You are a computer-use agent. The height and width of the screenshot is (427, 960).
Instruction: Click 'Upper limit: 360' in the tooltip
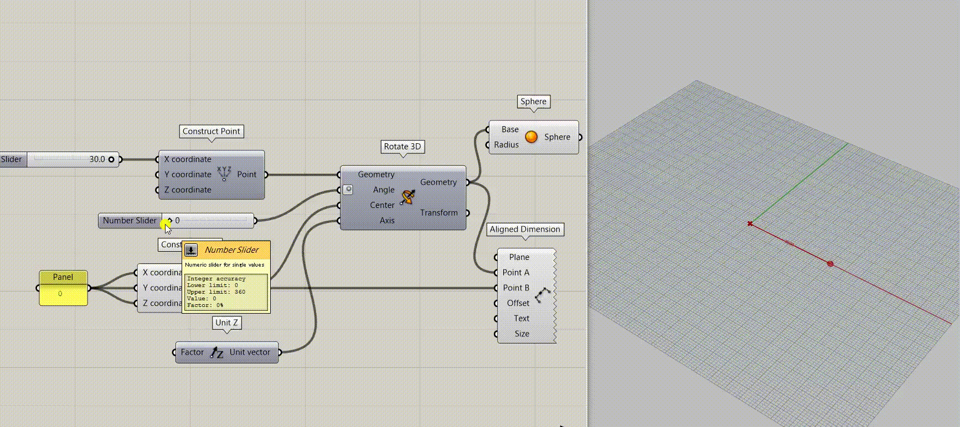click(x=216, y=292)
